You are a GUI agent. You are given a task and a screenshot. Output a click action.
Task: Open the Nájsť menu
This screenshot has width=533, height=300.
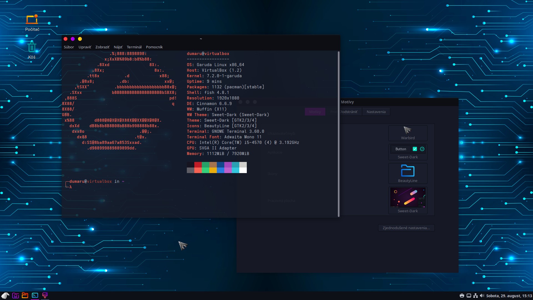click(x=118, y=47)
